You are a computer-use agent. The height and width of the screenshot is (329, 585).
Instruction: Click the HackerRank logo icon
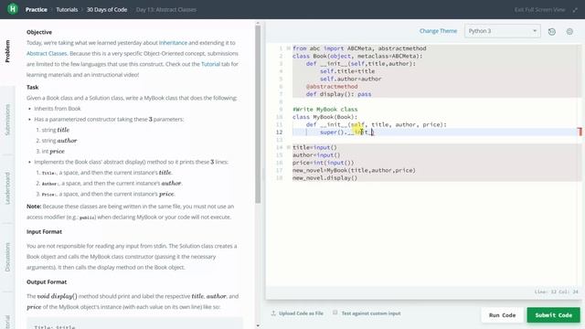click(x=12, y=9)
